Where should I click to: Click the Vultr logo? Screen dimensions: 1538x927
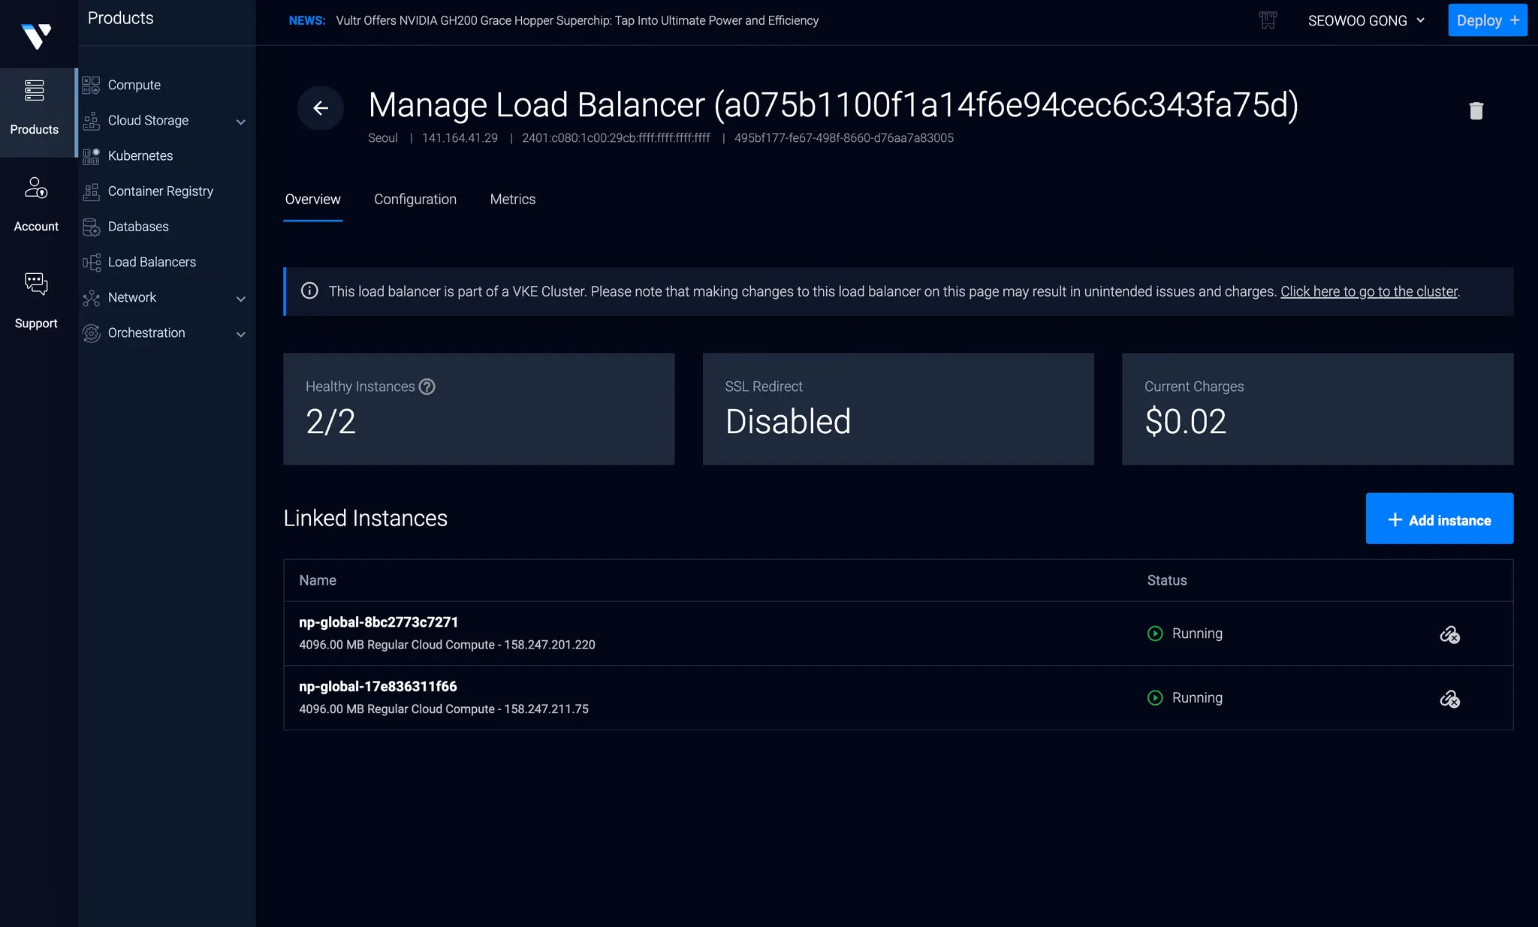tap(36, 35)
